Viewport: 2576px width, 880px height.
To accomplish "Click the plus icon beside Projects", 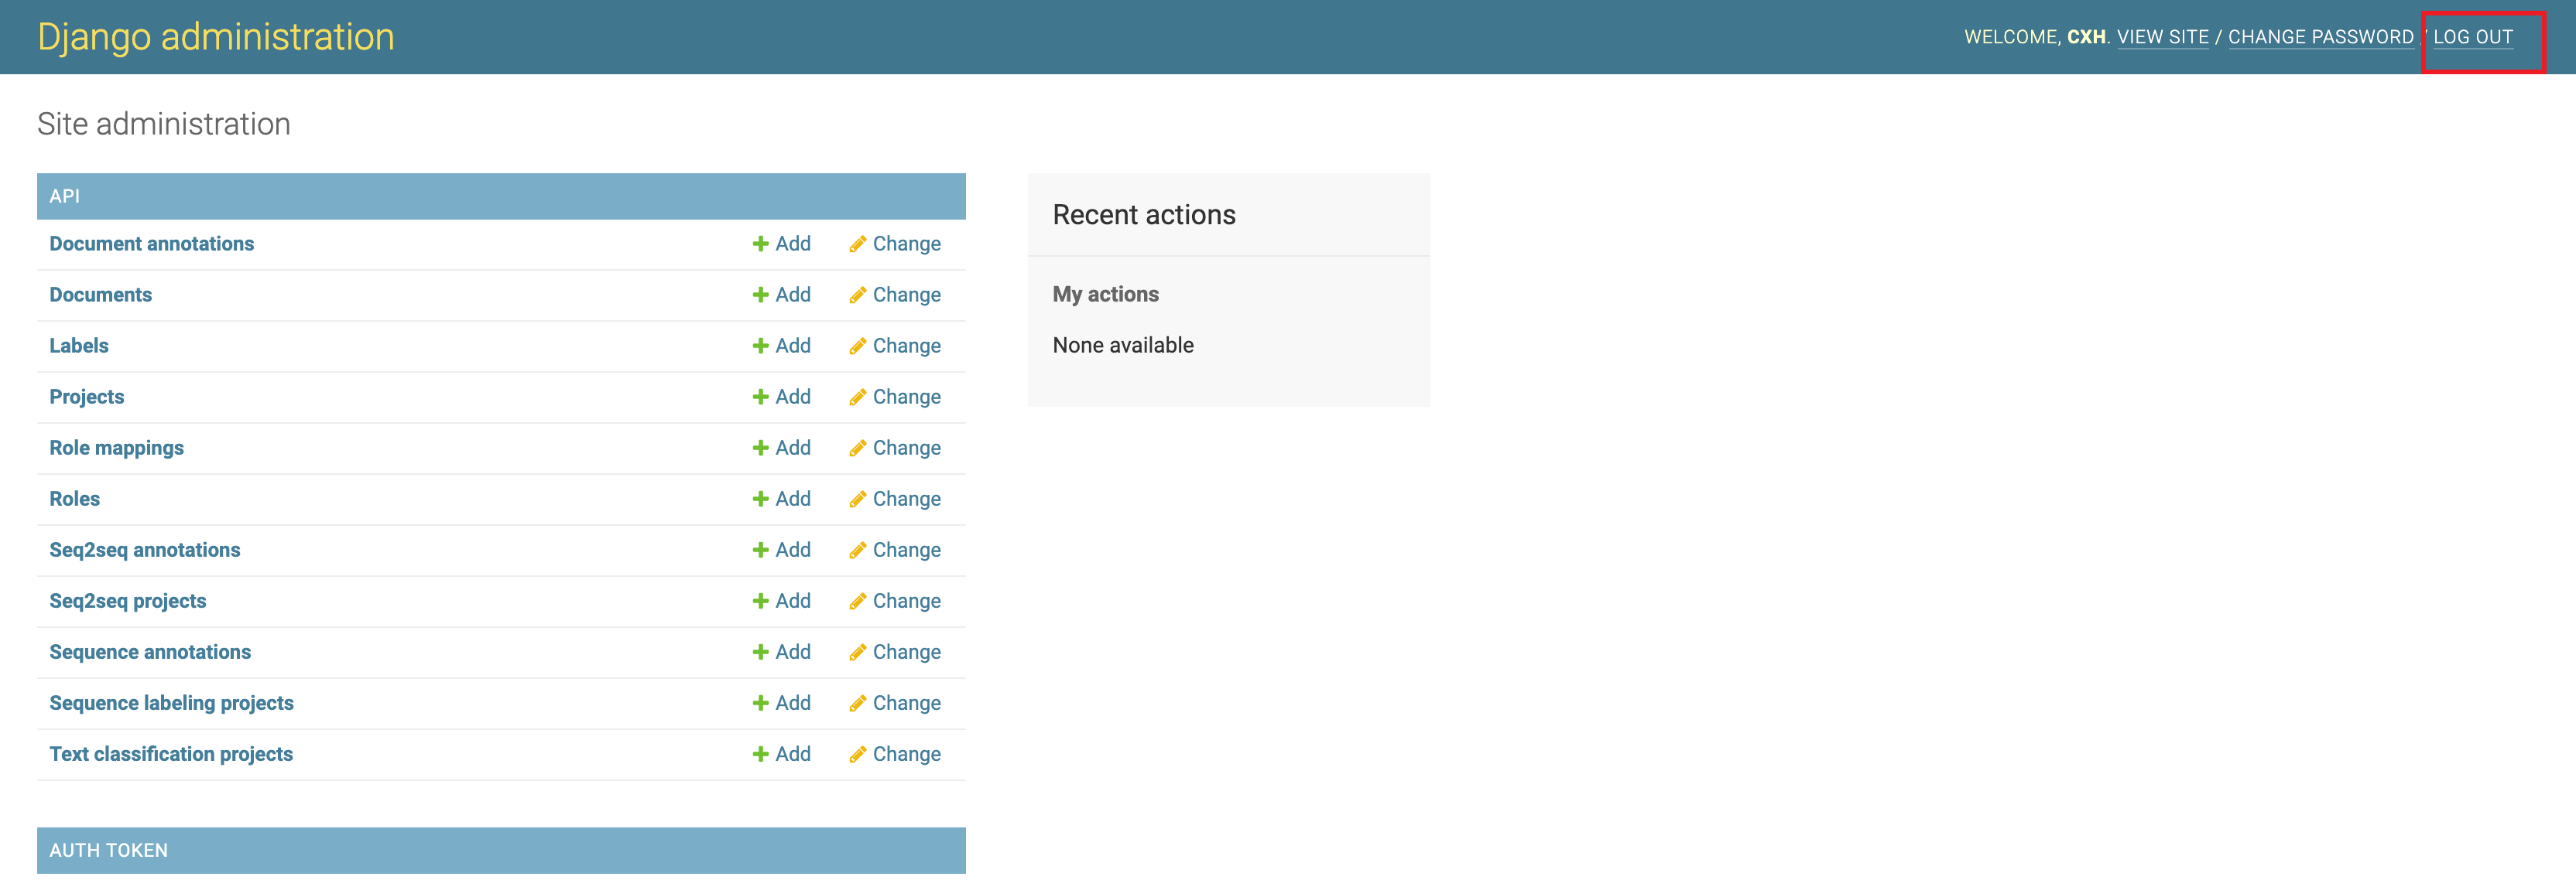I will 760,397.
